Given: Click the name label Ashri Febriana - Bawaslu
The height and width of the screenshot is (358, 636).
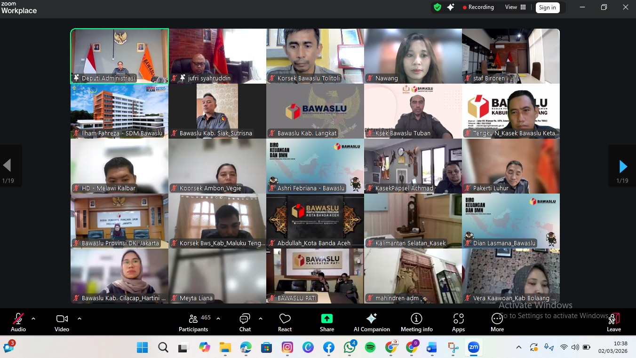Looking at the screenshot, I should coord(311,188).
